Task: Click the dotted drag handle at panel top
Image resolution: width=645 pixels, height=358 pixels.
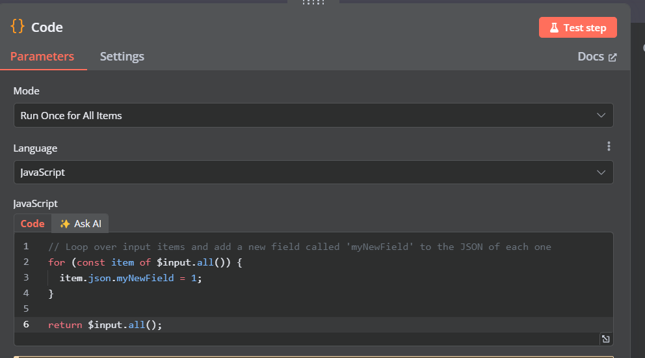Action: pyautogui.click(x=313, y=3)
